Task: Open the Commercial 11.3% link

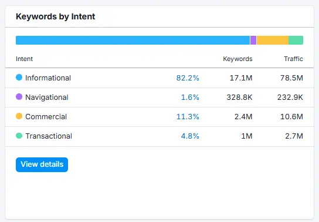Action: [188, 116]
